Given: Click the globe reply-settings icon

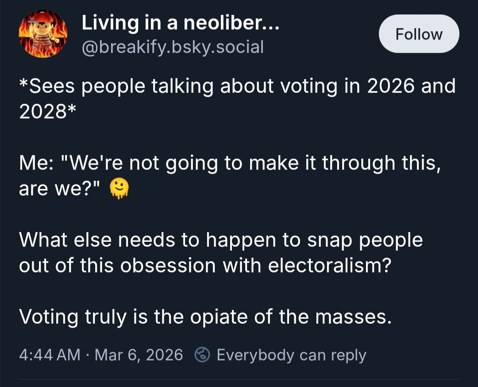Looking at the screenshot, I should (x=203, y=355).
